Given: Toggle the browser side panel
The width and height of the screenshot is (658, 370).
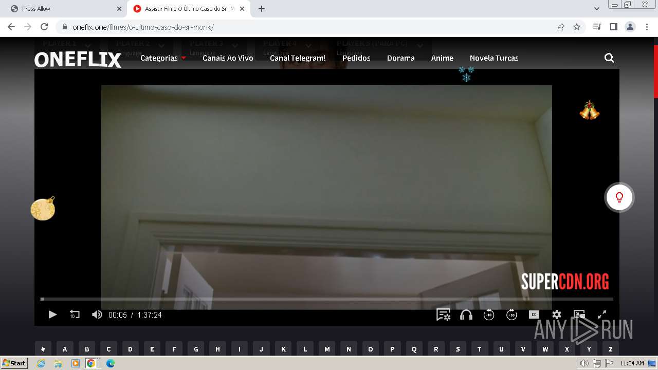Looking at the screenshot, I should 613,27.
